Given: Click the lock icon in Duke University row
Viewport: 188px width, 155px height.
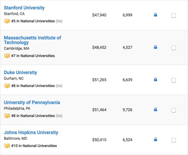Looking at the screenshot, I should point(156,79).
